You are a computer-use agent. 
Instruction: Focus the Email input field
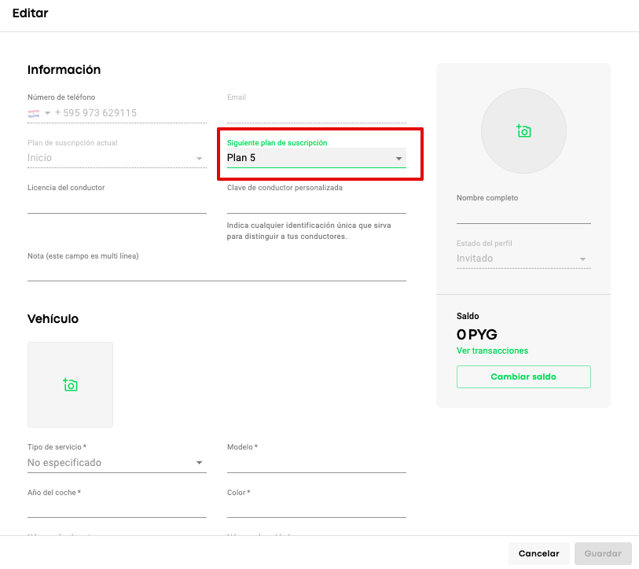pos(316,113)
